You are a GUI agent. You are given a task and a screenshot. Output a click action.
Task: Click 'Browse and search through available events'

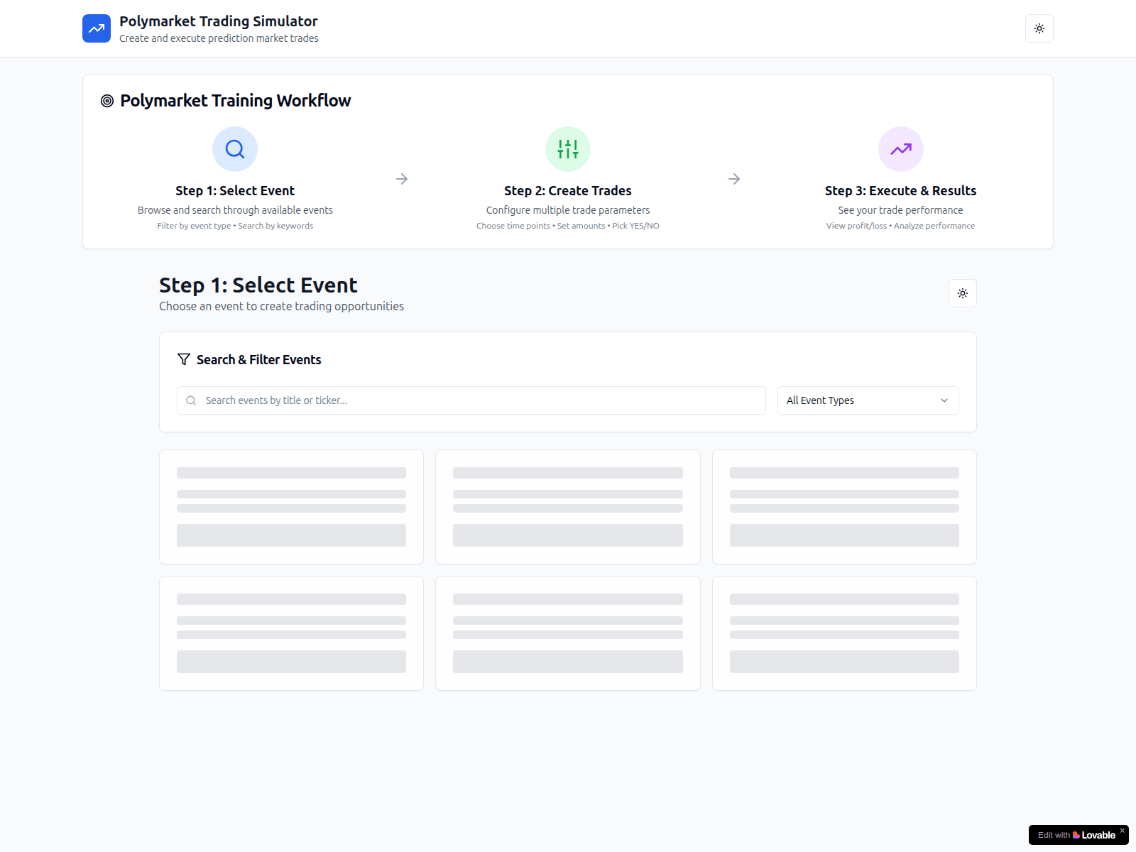click(235, 210)
